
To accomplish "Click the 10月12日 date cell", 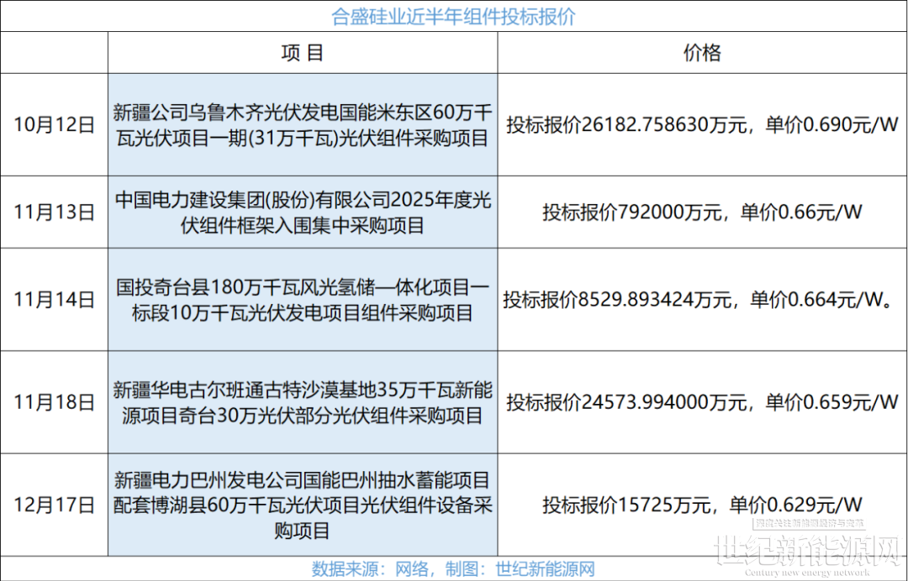I will 54,125.
